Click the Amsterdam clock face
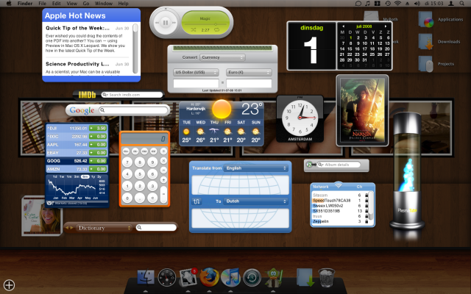 [300, 118]
